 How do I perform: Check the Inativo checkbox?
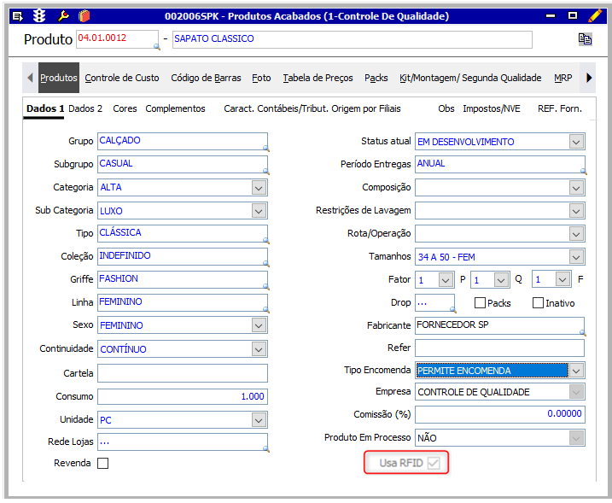[538, 302]
